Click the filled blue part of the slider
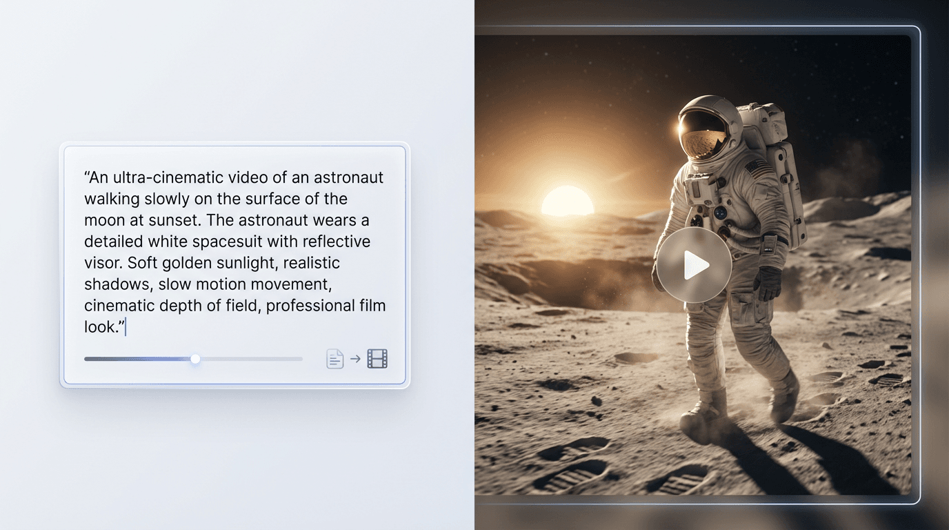 pos(138,359)
